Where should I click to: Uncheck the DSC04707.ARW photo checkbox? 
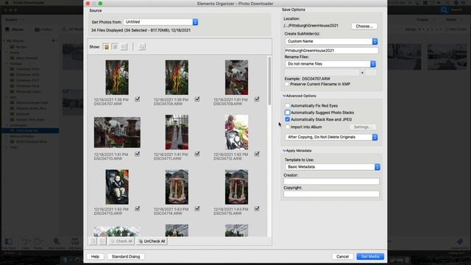tap(138, 99)
